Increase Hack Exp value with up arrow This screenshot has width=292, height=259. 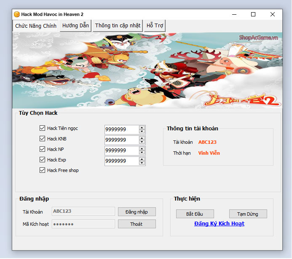[142, 159]
